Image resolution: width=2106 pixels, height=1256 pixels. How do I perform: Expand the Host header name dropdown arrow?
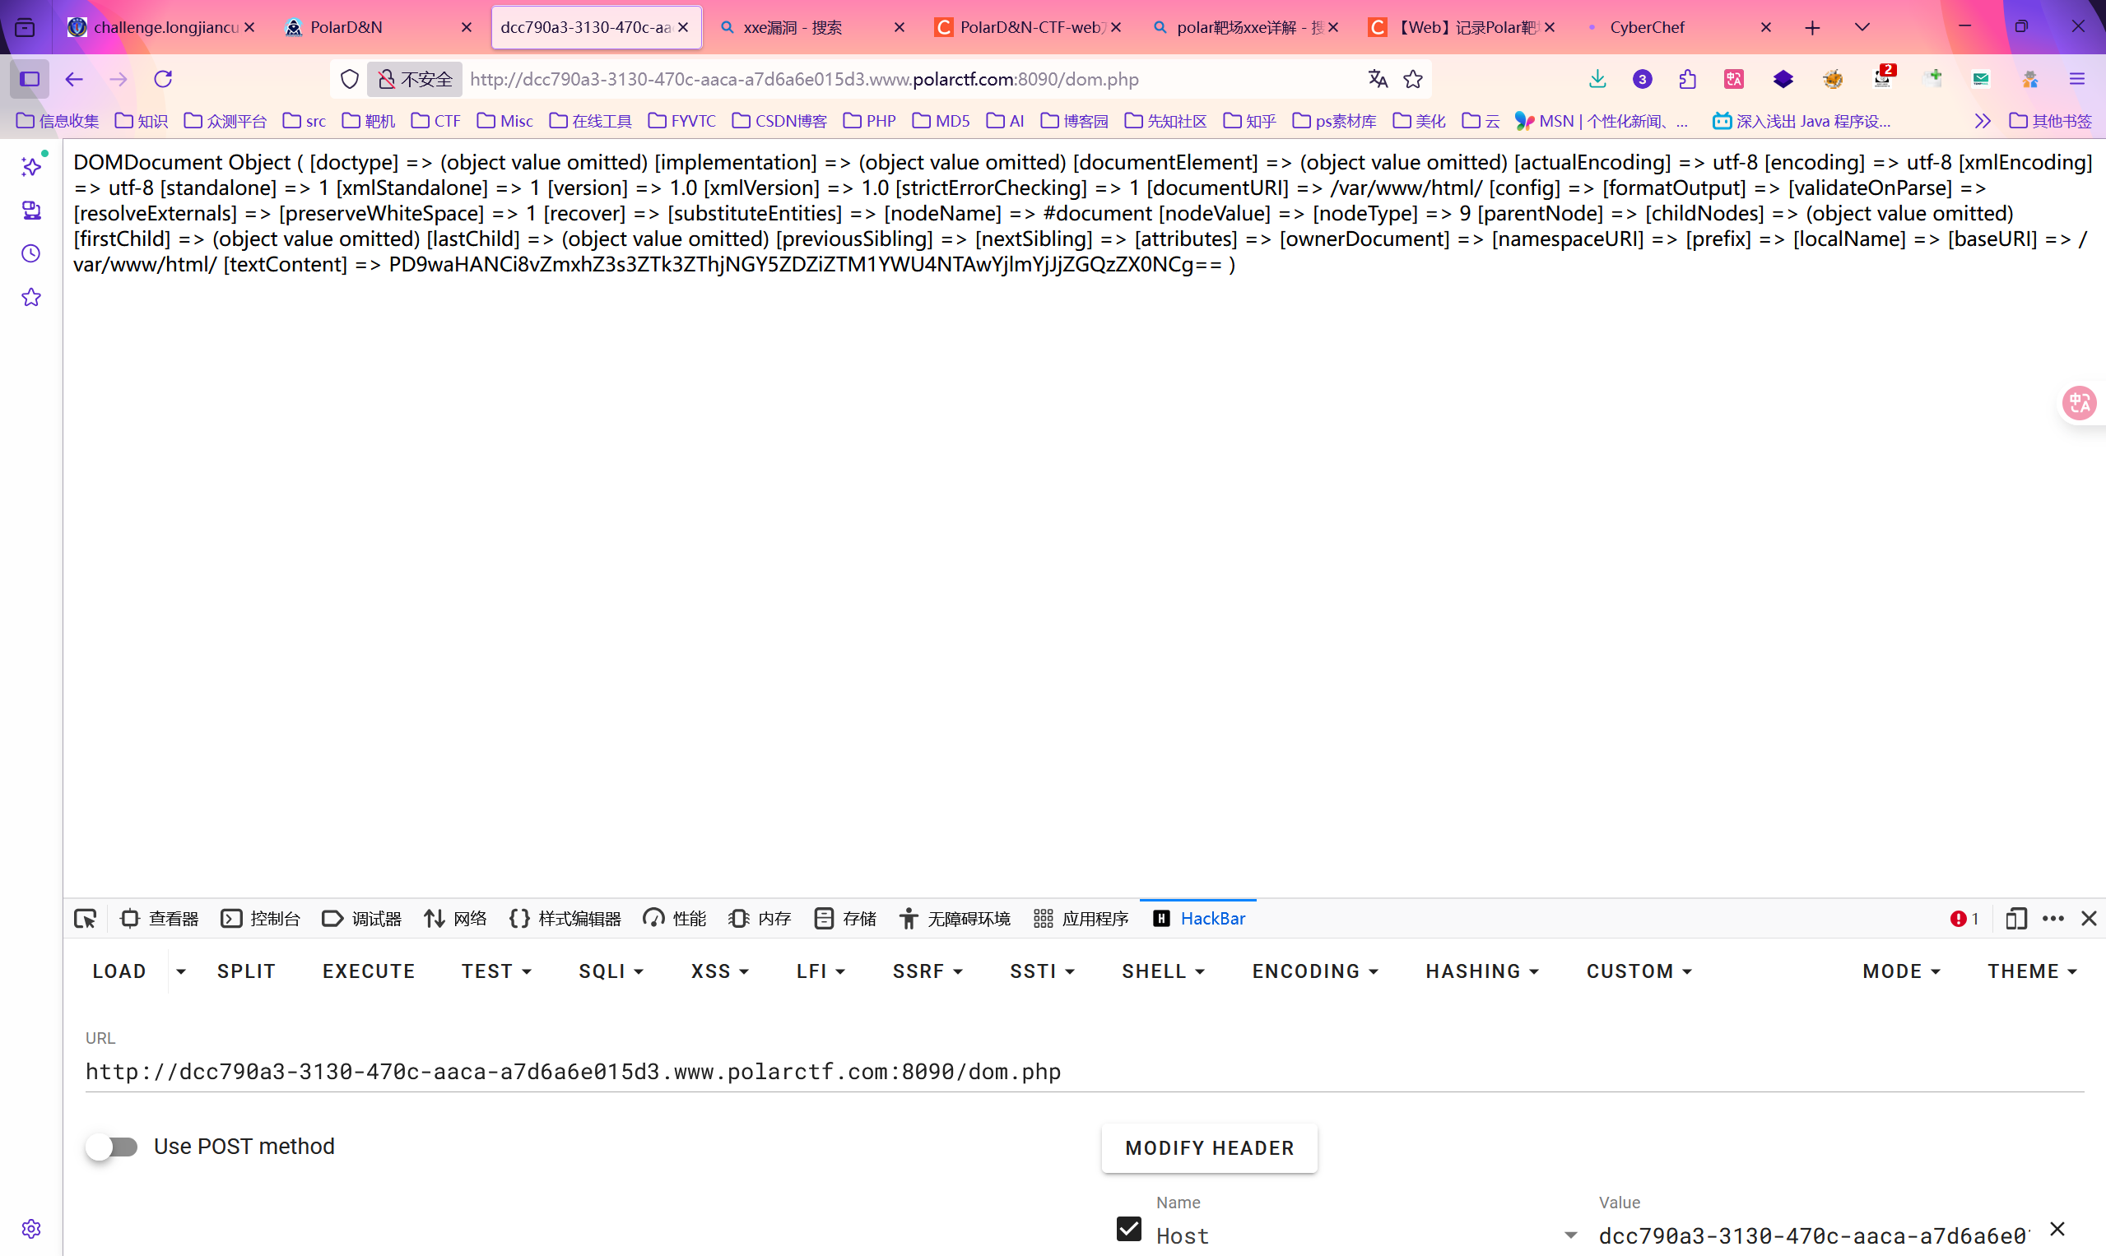tap(1571, 1235)
